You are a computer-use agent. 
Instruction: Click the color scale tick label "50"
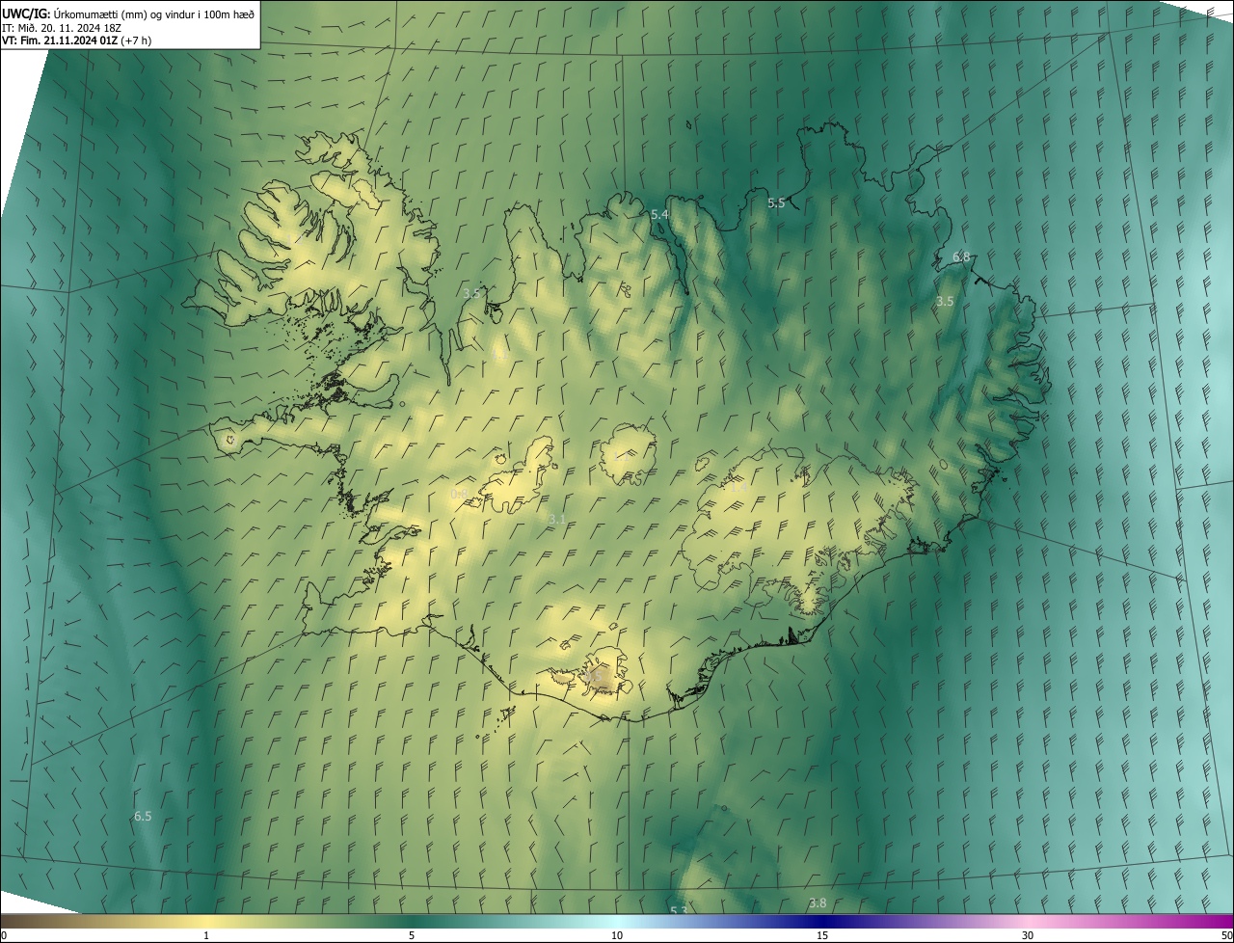pos(1226,935)
